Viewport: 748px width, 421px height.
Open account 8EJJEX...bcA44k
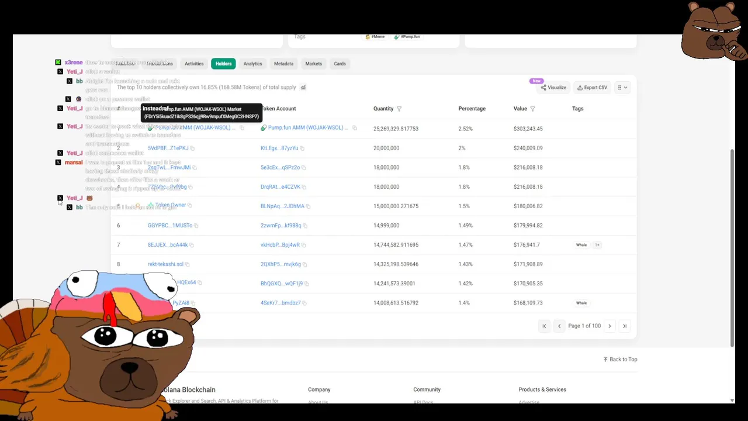click(168, 245)
